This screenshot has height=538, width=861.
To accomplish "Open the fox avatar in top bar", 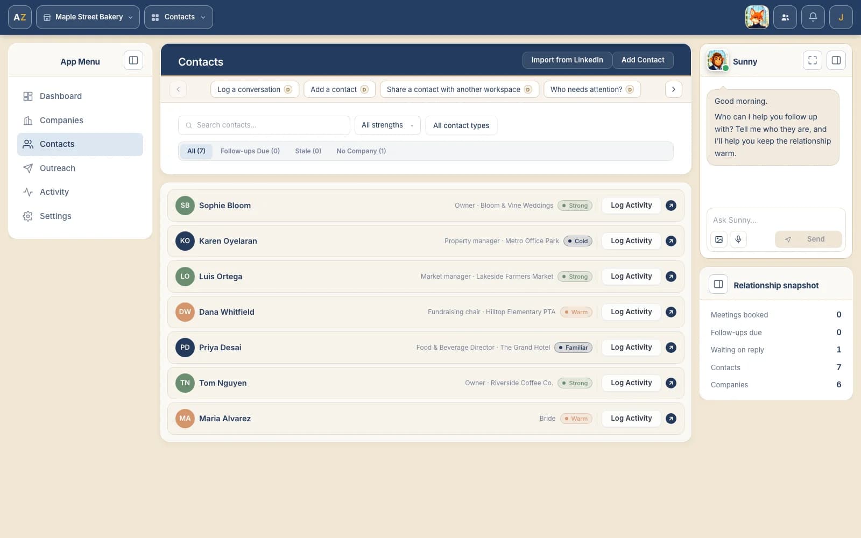I will pyautogui.click(x=757, y=17).
